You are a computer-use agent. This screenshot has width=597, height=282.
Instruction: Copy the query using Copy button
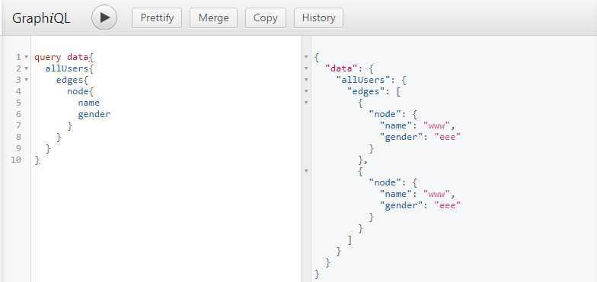pyautogui.click(x=265, y=18)
